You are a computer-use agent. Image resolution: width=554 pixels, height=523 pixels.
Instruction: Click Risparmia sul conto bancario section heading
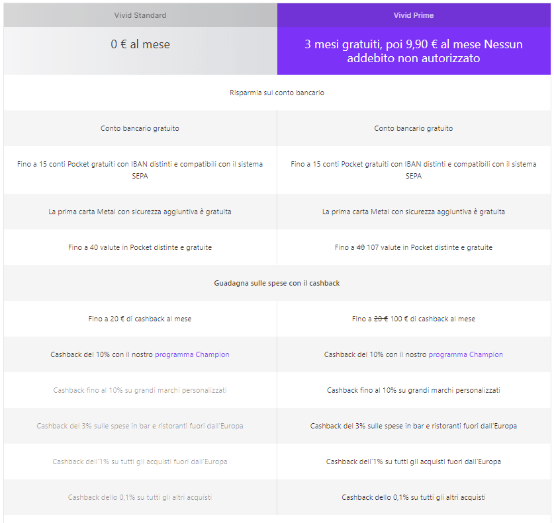[277, 93]
